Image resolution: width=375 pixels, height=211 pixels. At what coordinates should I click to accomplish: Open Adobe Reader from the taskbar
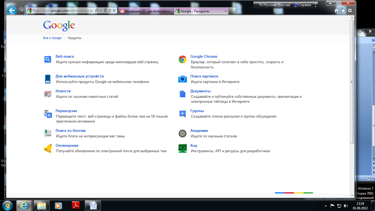[x=76, y=206]
